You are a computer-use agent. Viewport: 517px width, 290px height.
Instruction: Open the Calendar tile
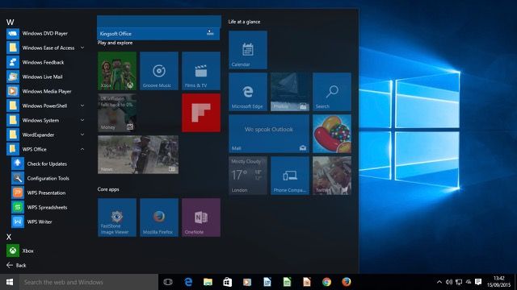click(248, 50)
